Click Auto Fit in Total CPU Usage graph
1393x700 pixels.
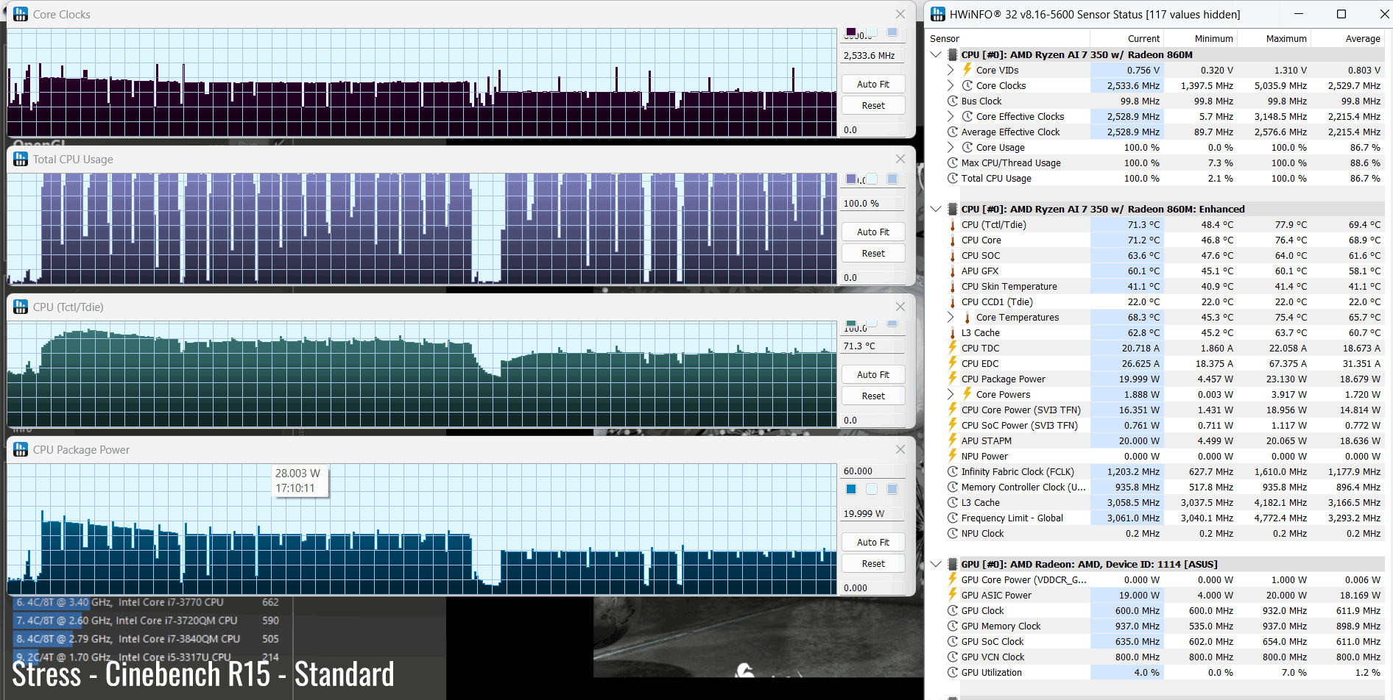pyautogui.click(x=873, y=232)
